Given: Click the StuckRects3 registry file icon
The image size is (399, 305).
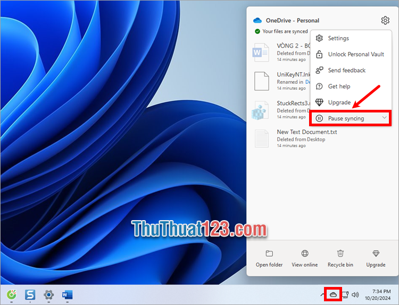Looking at the screenshot, I should (260, 110).
